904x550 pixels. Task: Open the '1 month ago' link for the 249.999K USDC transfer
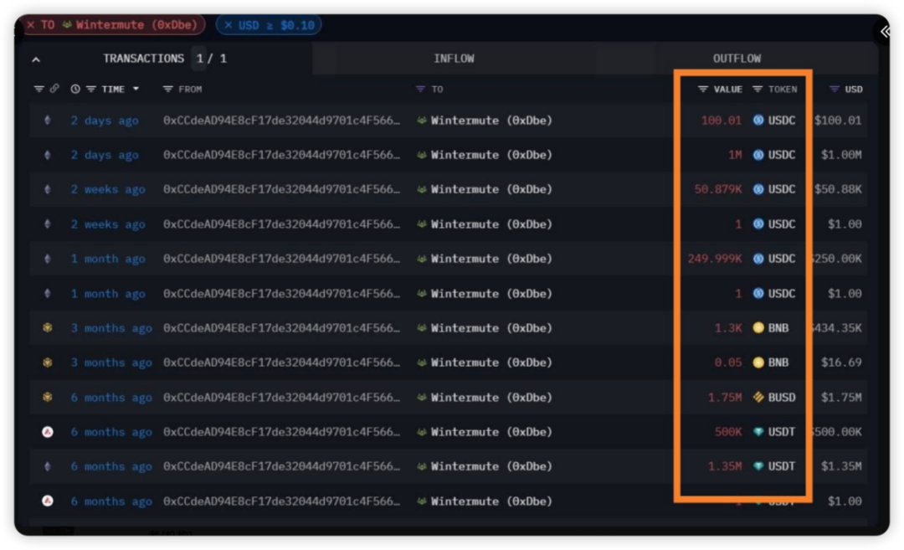point(108,259)
